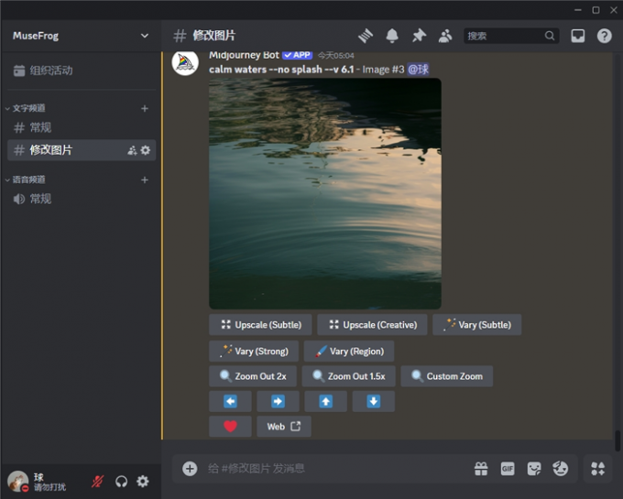This screenshot has width=623, height=499.
Task: Edit 修改图片 channel settings gear
Action: (x=146, y=150)
